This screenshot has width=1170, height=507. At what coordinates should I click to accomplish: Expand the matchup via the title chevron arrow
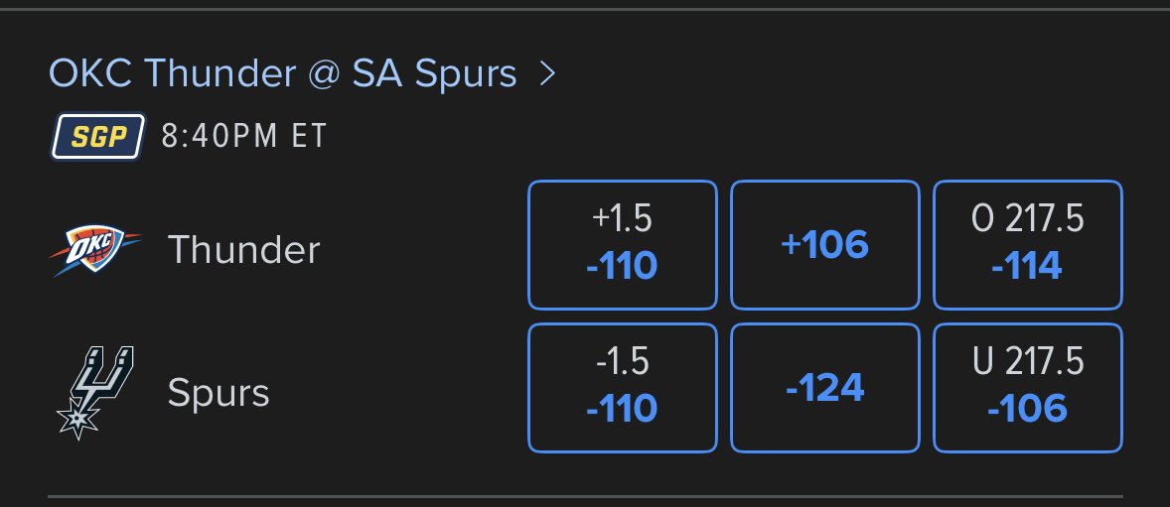click(x=547, y=73)
